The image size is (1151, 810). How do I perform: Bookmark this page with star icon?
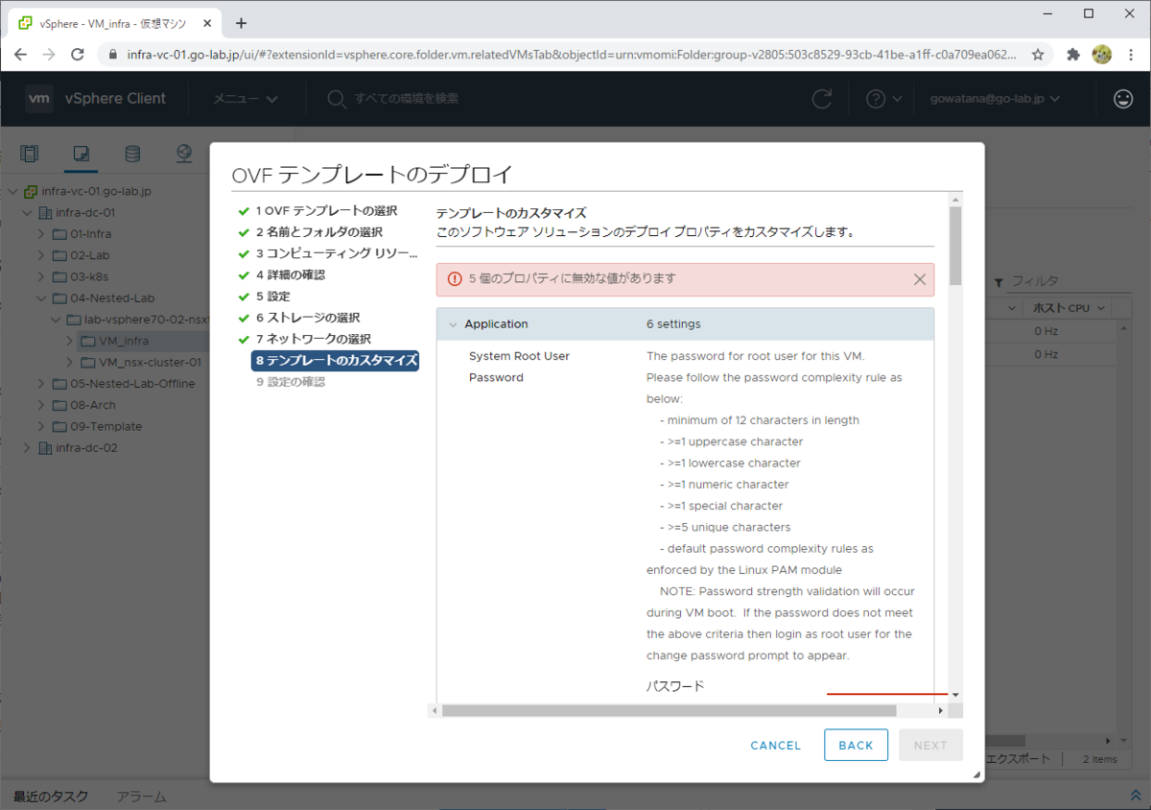pyautogui.click(x=1038, y=55)
